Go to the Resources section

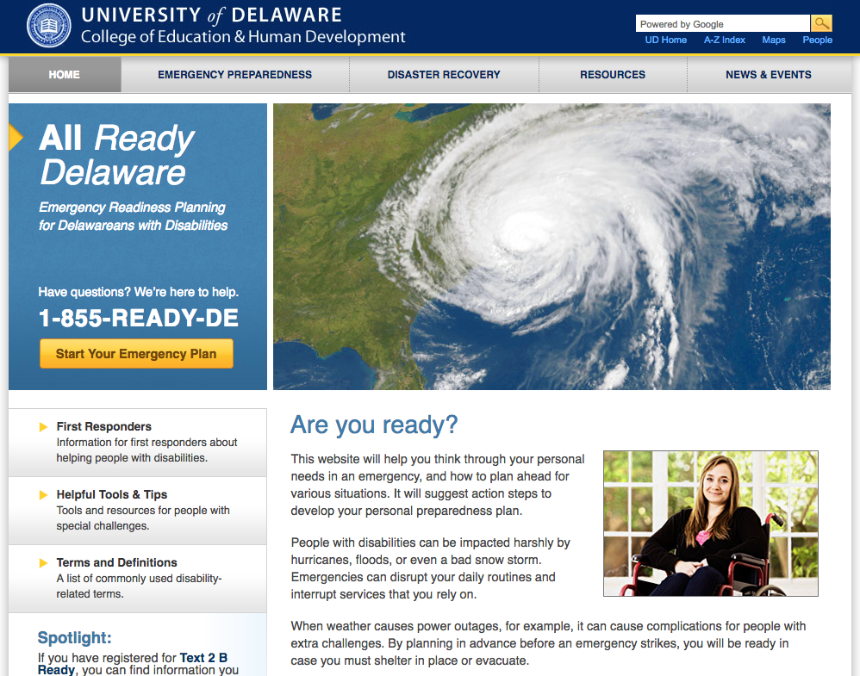(x=613, y=75)
